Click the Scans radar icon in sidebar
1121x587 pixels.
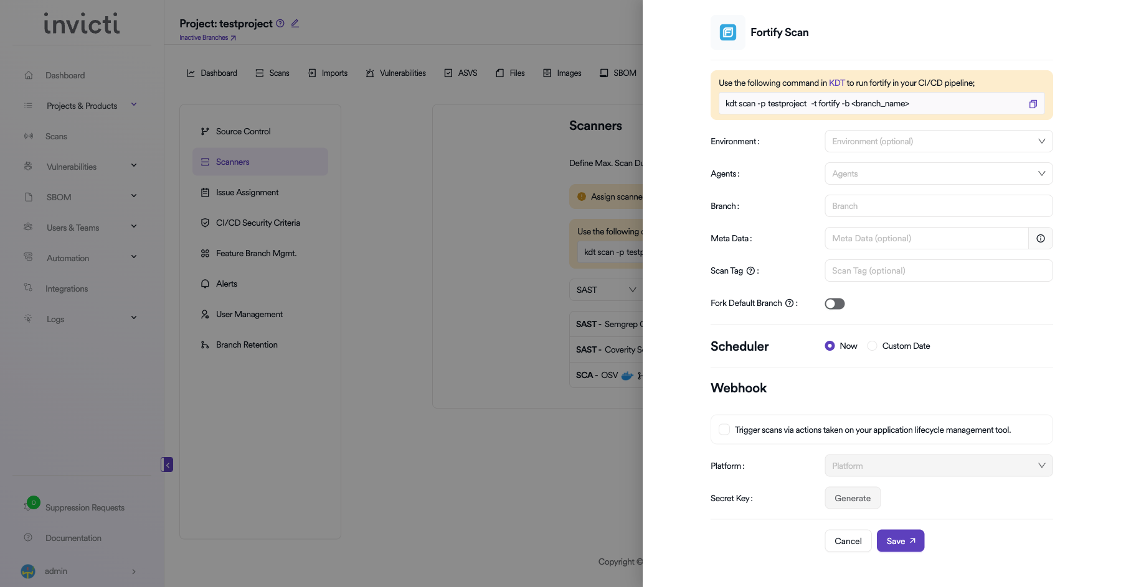click(29, 136)
